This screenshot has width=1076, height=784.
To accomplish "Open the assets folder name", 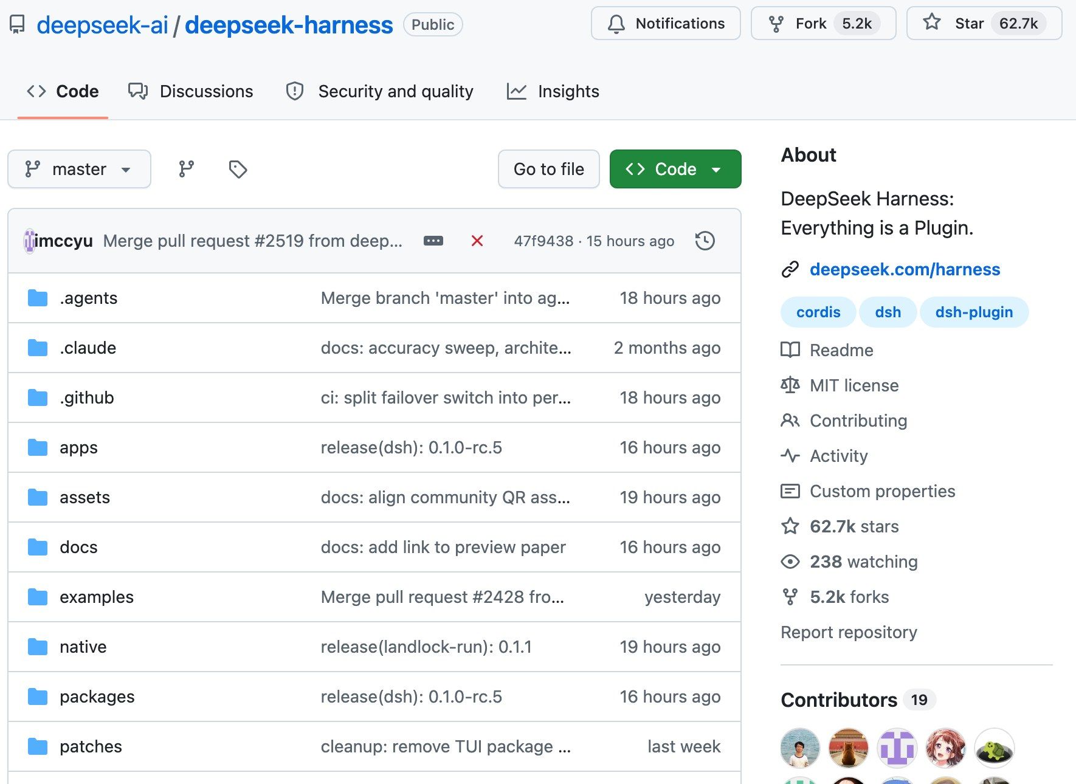I will [84, 497].
